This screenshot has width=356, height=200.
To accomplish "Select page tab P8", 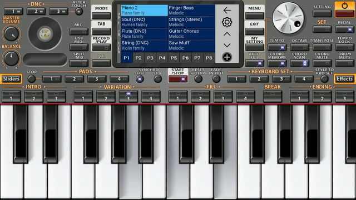I will (209, 58).
